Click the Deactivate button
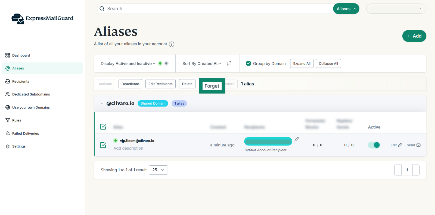Viewport: 435px width, 215px height. coord(130,84)
